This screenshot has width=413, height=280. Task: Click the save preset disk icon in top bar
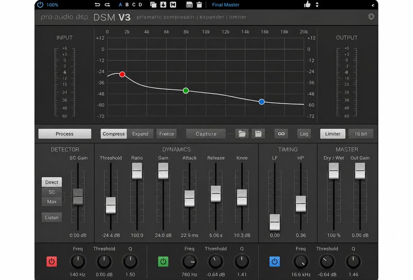189,5
